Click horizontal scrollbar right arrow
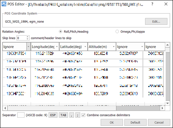Image resolution: width=173 pixels, height=128 pixels. (162, 108)
